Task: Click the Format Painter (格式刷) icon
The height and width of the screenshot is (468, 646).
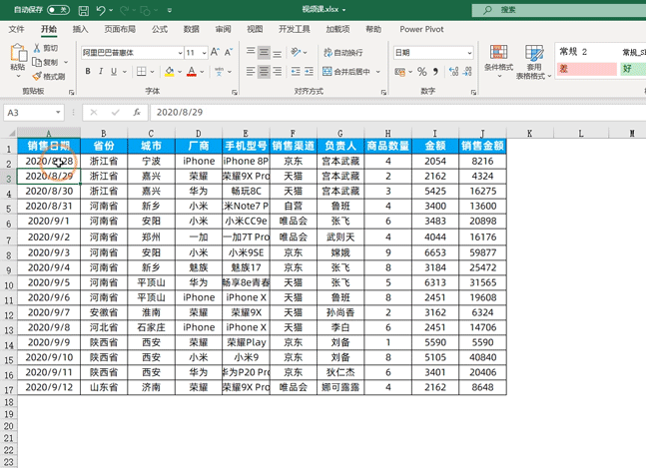Action: 37,76
